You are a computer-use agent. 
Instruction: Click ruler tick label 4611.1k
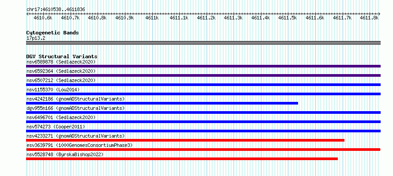(179, 18)
